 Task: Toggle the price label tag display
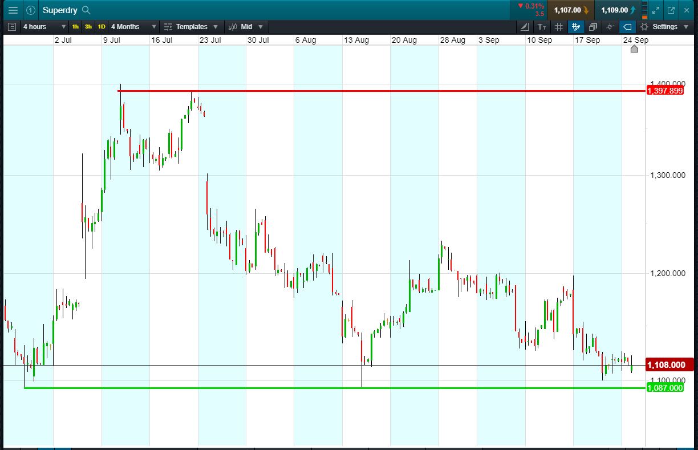(x=627, y=27)
